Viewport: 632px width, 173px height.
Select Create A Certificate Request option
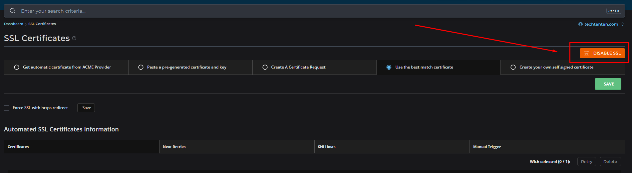click(265, 67)
